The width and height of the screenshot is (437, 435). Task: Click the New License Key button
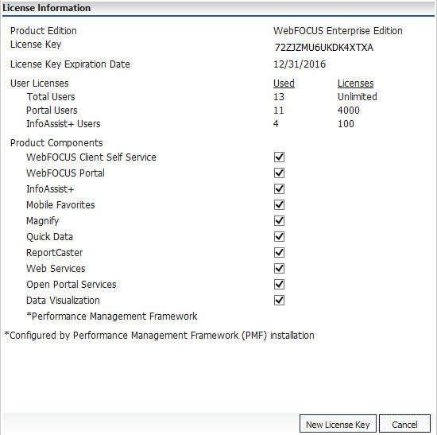coord(338,424)
